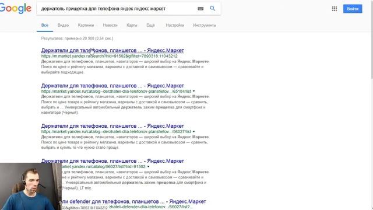This screenshot has width=373, height=210.
Task: Expand the Ещё menu
Action: (150, 25)
